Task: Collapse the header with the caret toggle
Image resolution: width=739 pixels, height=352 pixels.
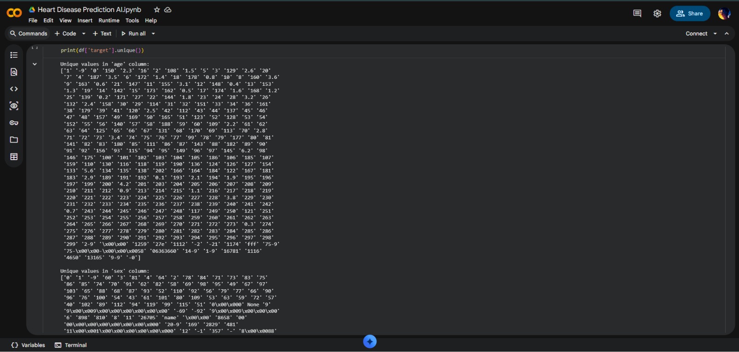Action: pos(727,34)
